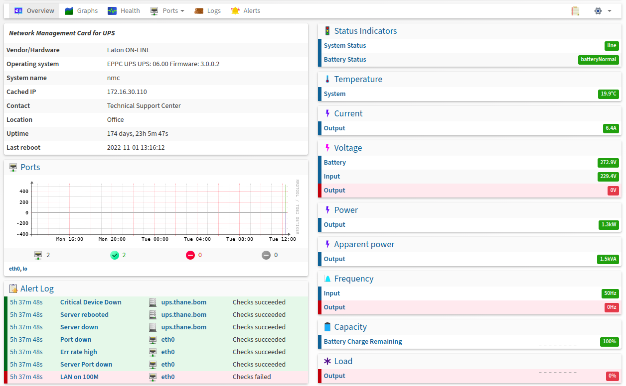Open the Server rebooted alert
The image size is (626, 386).
tap(84, 314)
